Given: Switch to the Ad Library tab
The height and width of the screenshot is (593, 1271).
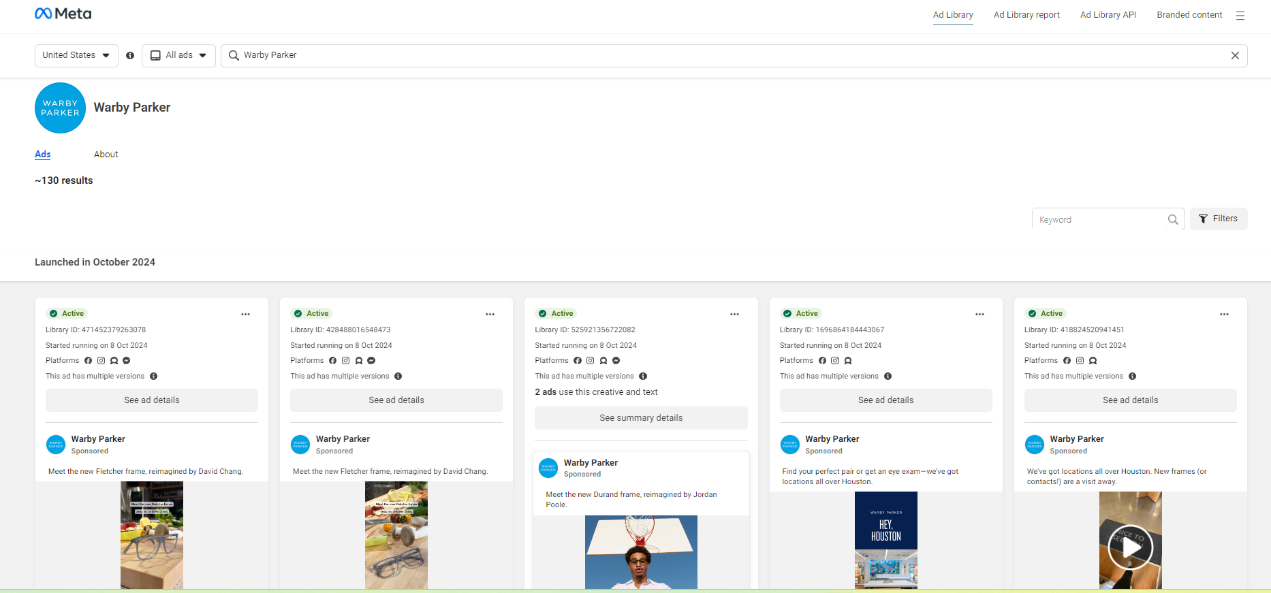Looking at the screenshot, I should tap(953, 15).
